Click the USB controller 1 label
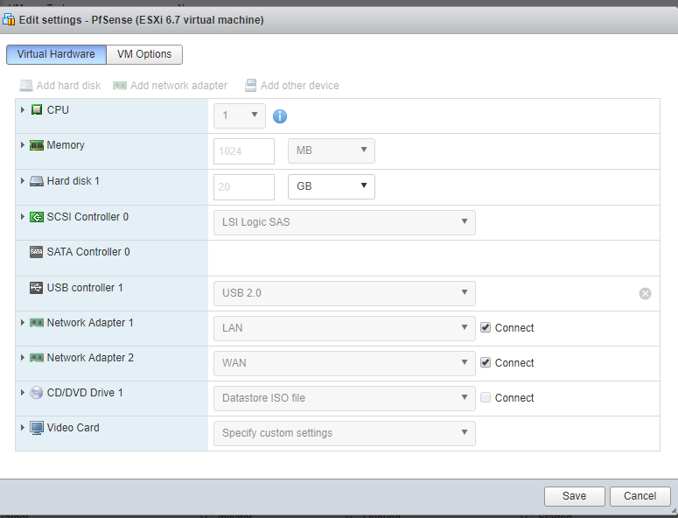Screen dimensions: 678x518 coord(85,288)
